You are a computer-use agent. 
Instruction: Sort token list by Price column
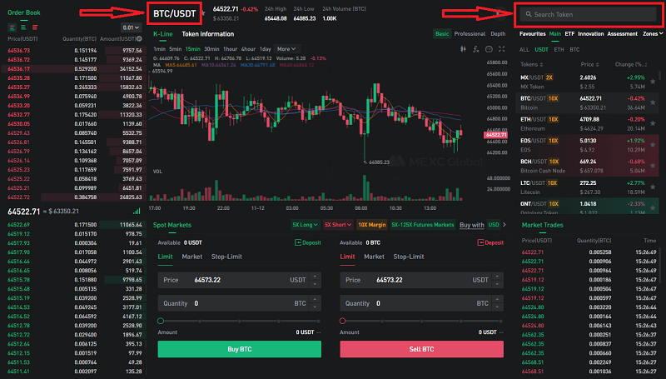click(589, 65)
